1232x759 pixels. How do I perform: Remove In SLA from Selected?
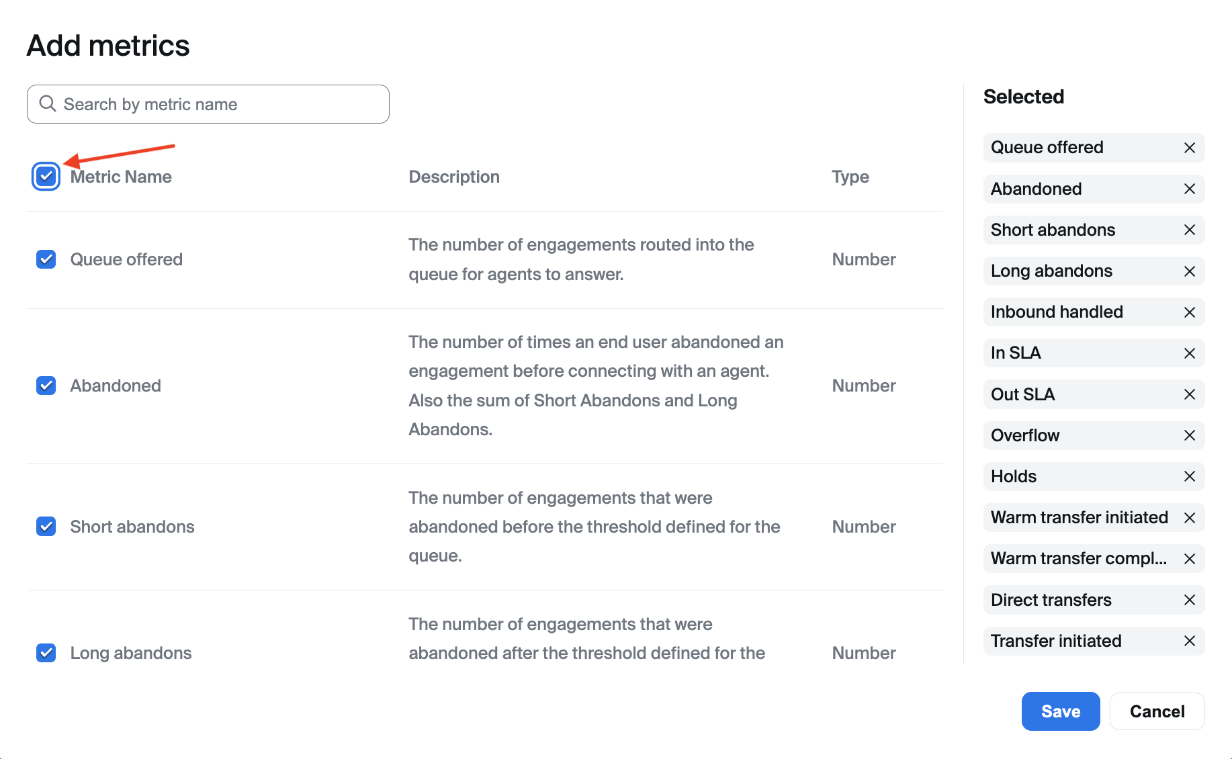[x=1189, y=353]
